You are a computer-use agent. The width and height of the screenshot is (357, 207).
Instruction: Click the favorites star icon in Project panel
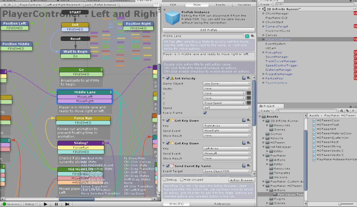coord(353,111)
